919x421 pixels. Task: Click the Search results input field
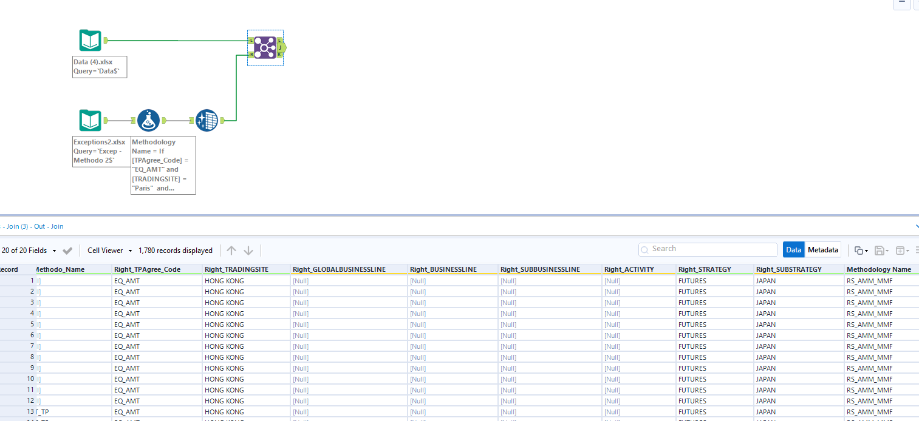point(707,249)
